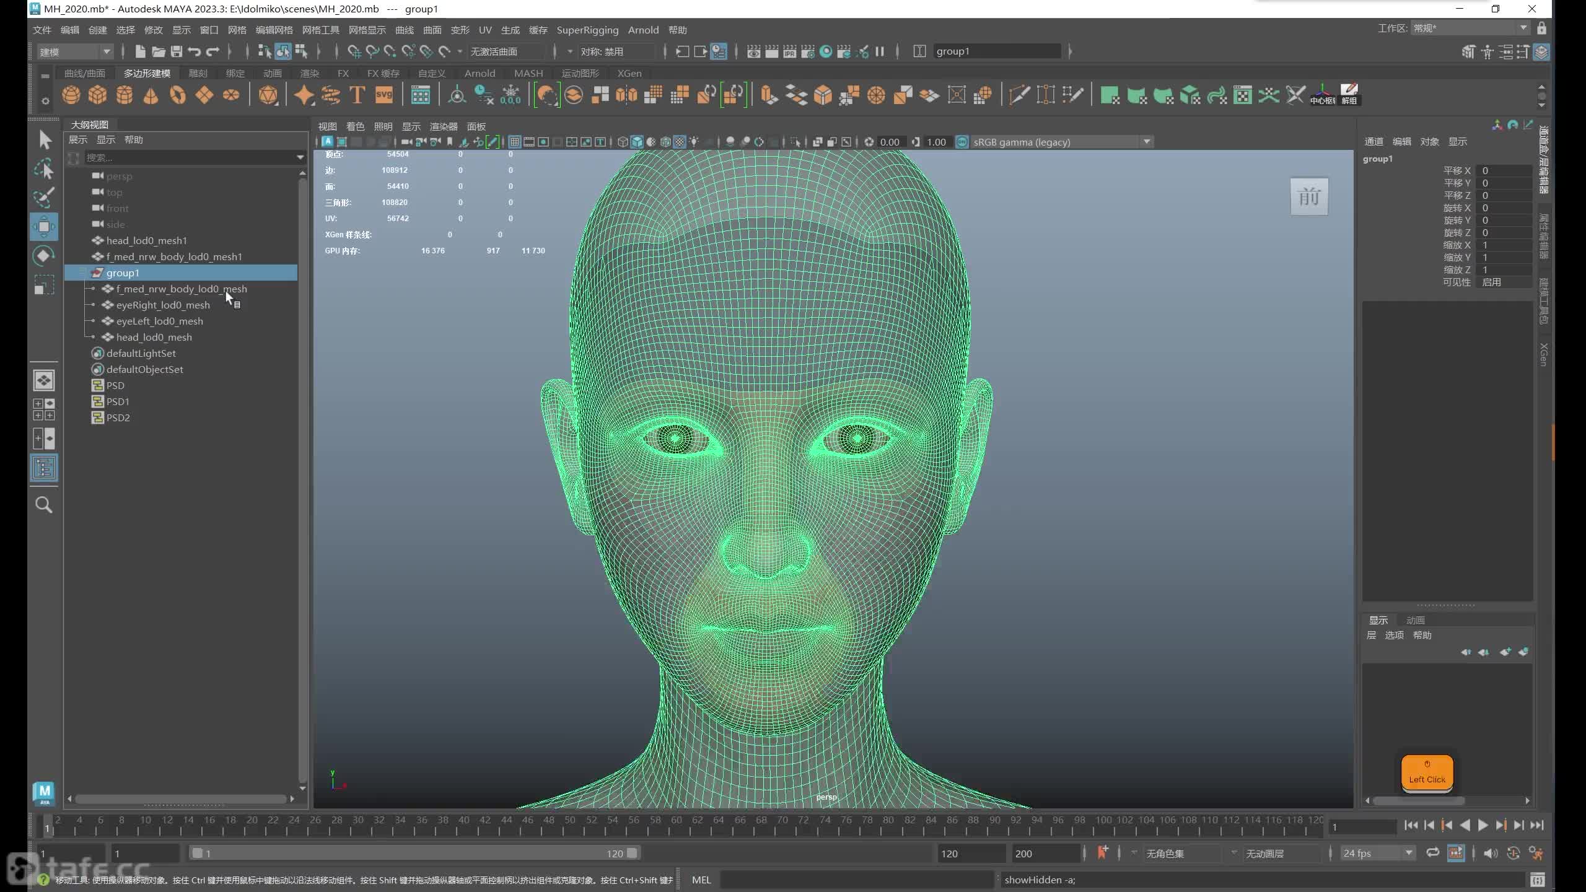1586x892 pixels.
Task: Select the Lasso select tool in the toolbox
Action: pos(44,168)
